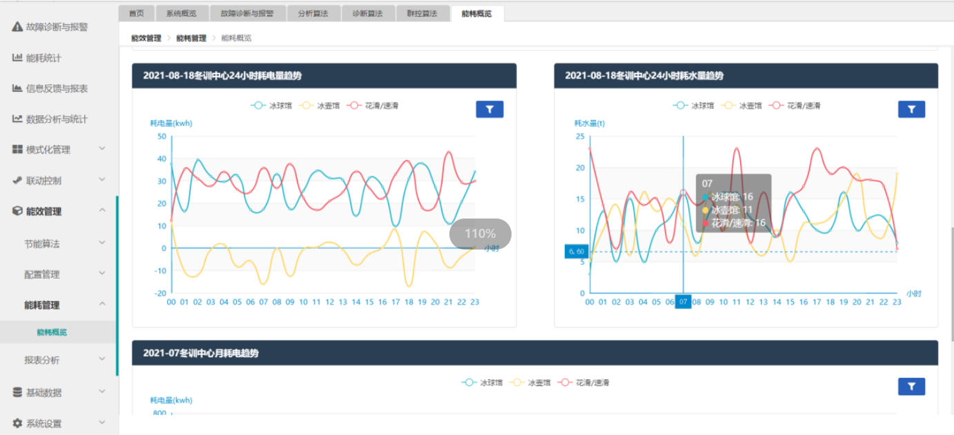Switch to the 系统概览 tab
Image resolution: width=954 pixels, height=435 pixels.
182,13
